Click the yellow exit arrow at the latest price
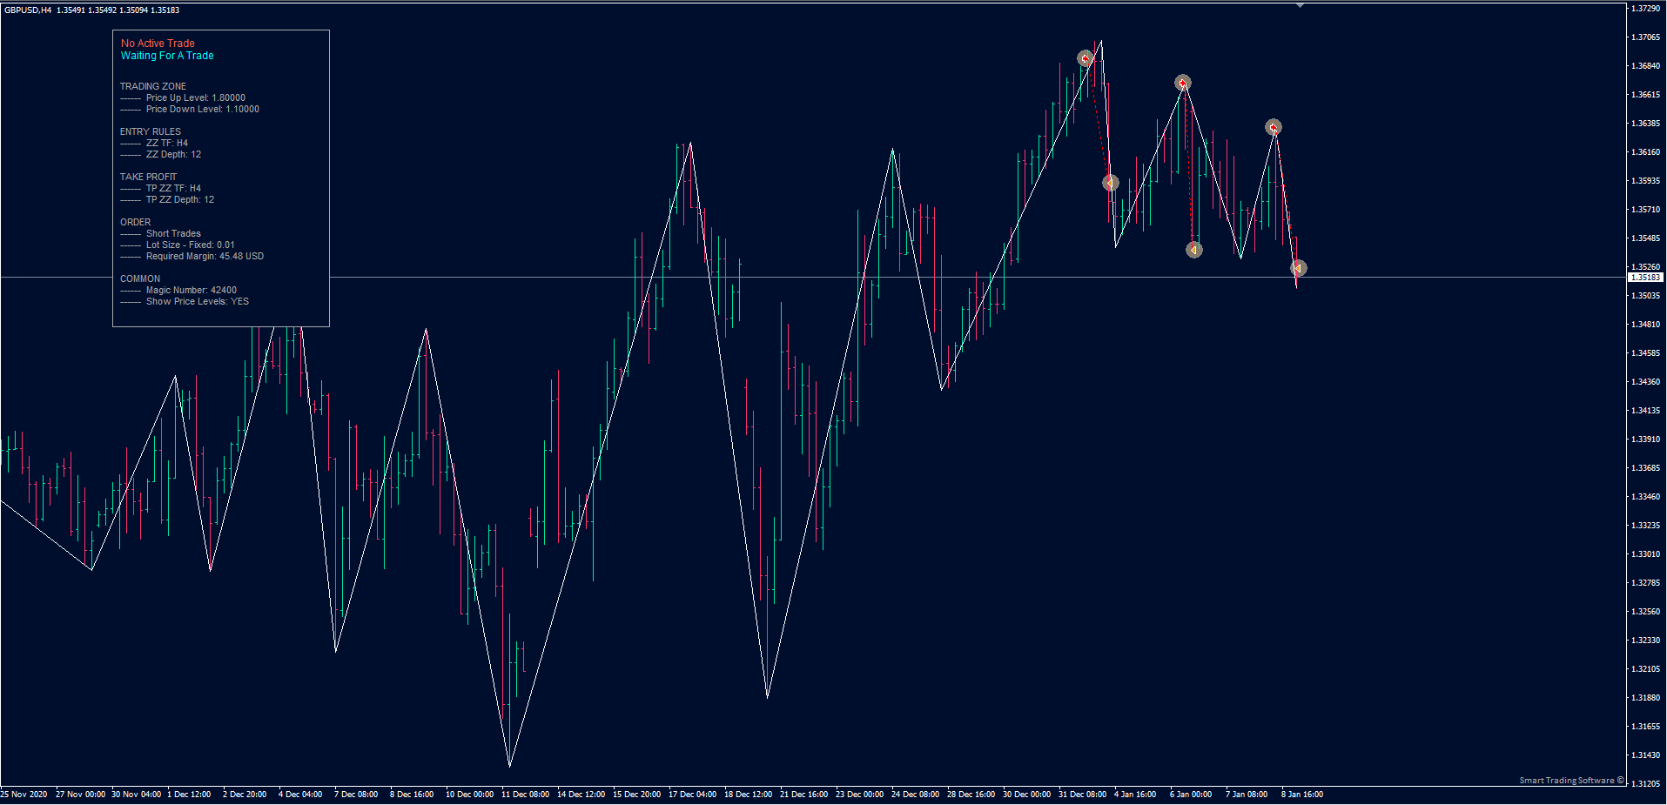Image resolution: width=1667 pixels, height=805 pixels. pyautogui.click(x=1298, y=268)
